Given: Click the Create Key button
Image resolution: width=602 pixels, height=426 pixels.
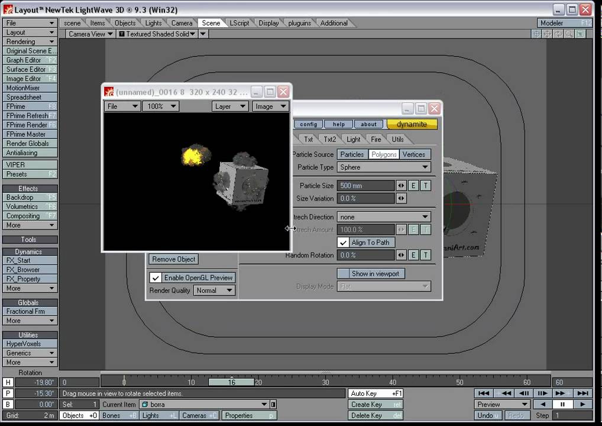Looking at the screenshot, I should [376, 405].
